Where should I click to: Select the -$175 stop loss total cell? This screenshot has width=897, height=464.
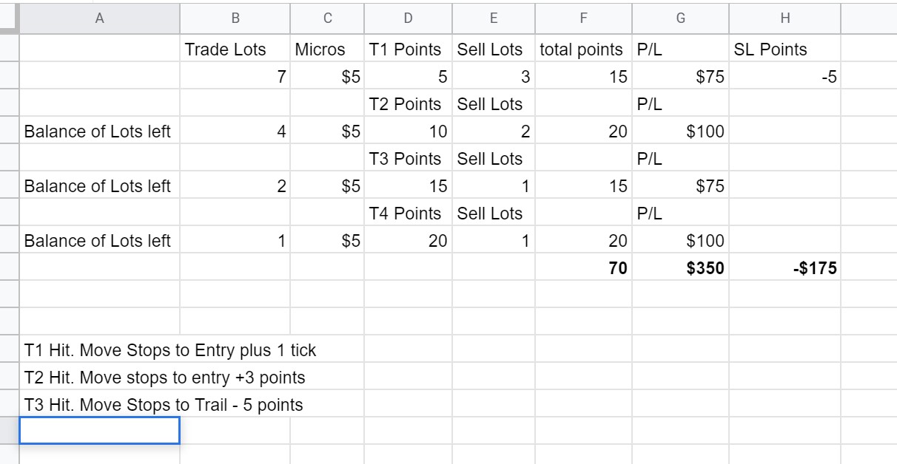click(x=785, y=267)
